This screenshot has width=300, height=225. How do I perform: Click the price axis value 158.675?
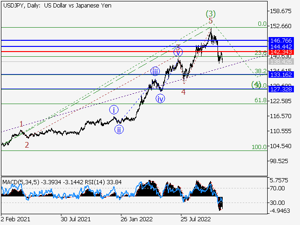(280, 11)
